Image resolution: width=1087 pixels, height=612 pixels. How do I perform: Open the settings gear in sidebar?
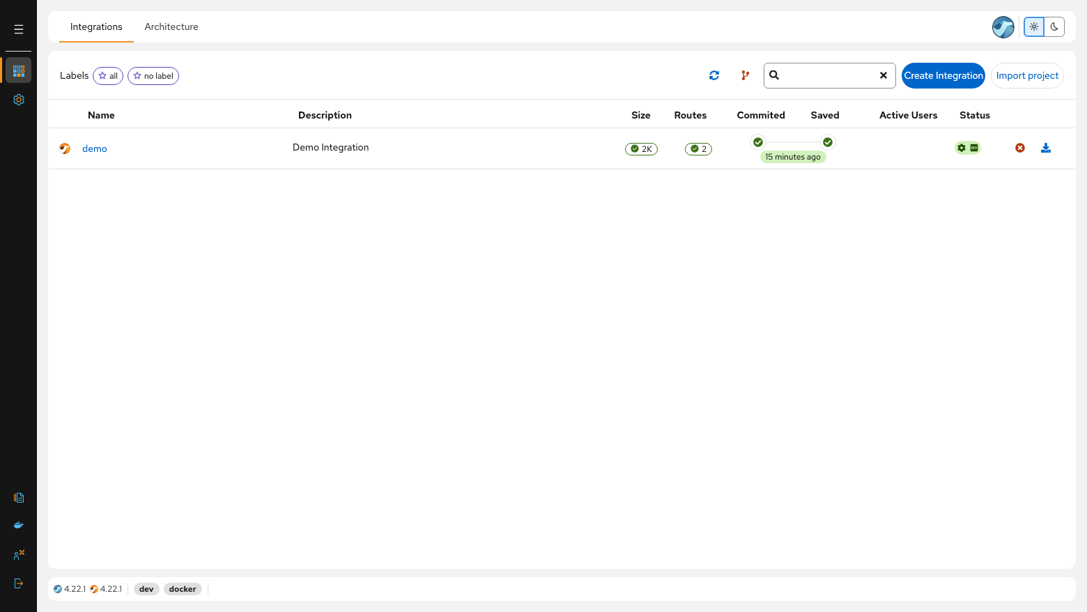(x=19, y=100)
